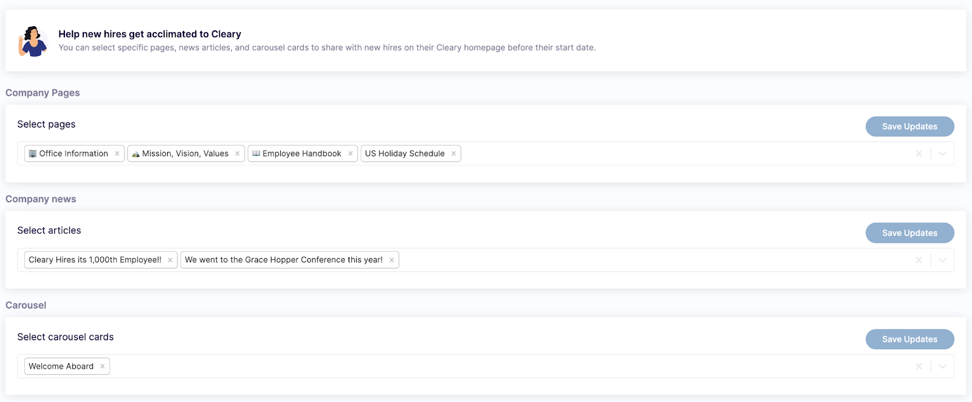Open the Select pages dropdown
The height and width of the screenshot is (402, 972).
942,154
